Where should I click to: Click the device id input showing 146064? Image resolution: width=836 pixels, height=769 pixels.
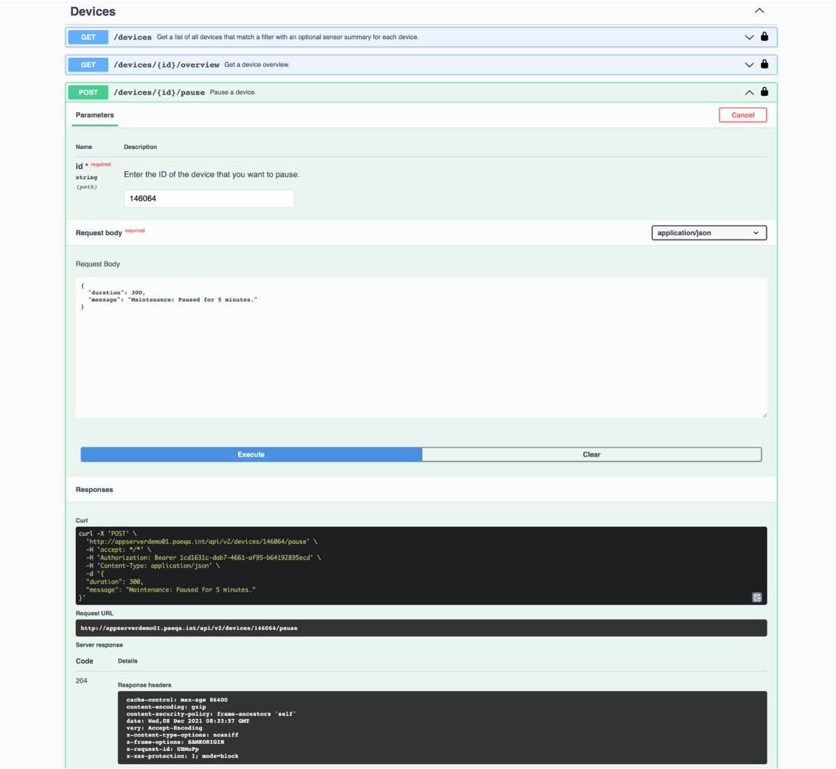pyautogui.click(x=208, y=198)
